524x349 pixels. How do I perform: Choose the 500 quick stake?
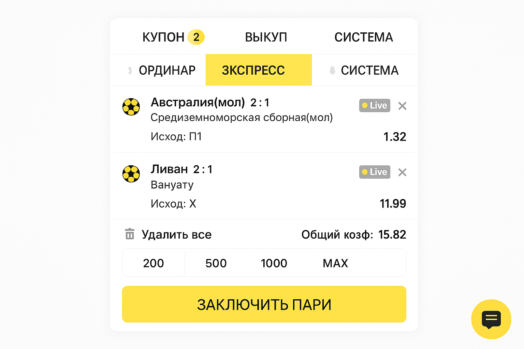[x=216, y=263]
